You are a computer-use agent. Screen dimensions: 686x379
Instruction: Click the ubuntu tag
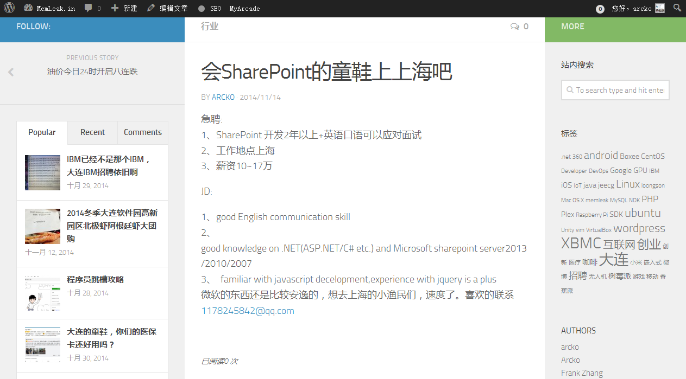643,213
